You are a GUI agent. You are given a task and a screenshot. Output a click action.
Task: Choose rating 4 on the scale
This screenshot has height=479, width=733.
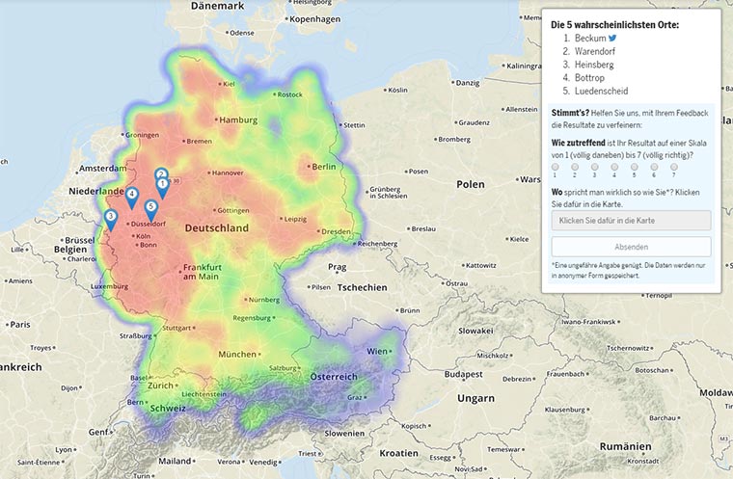pos(614,167)
